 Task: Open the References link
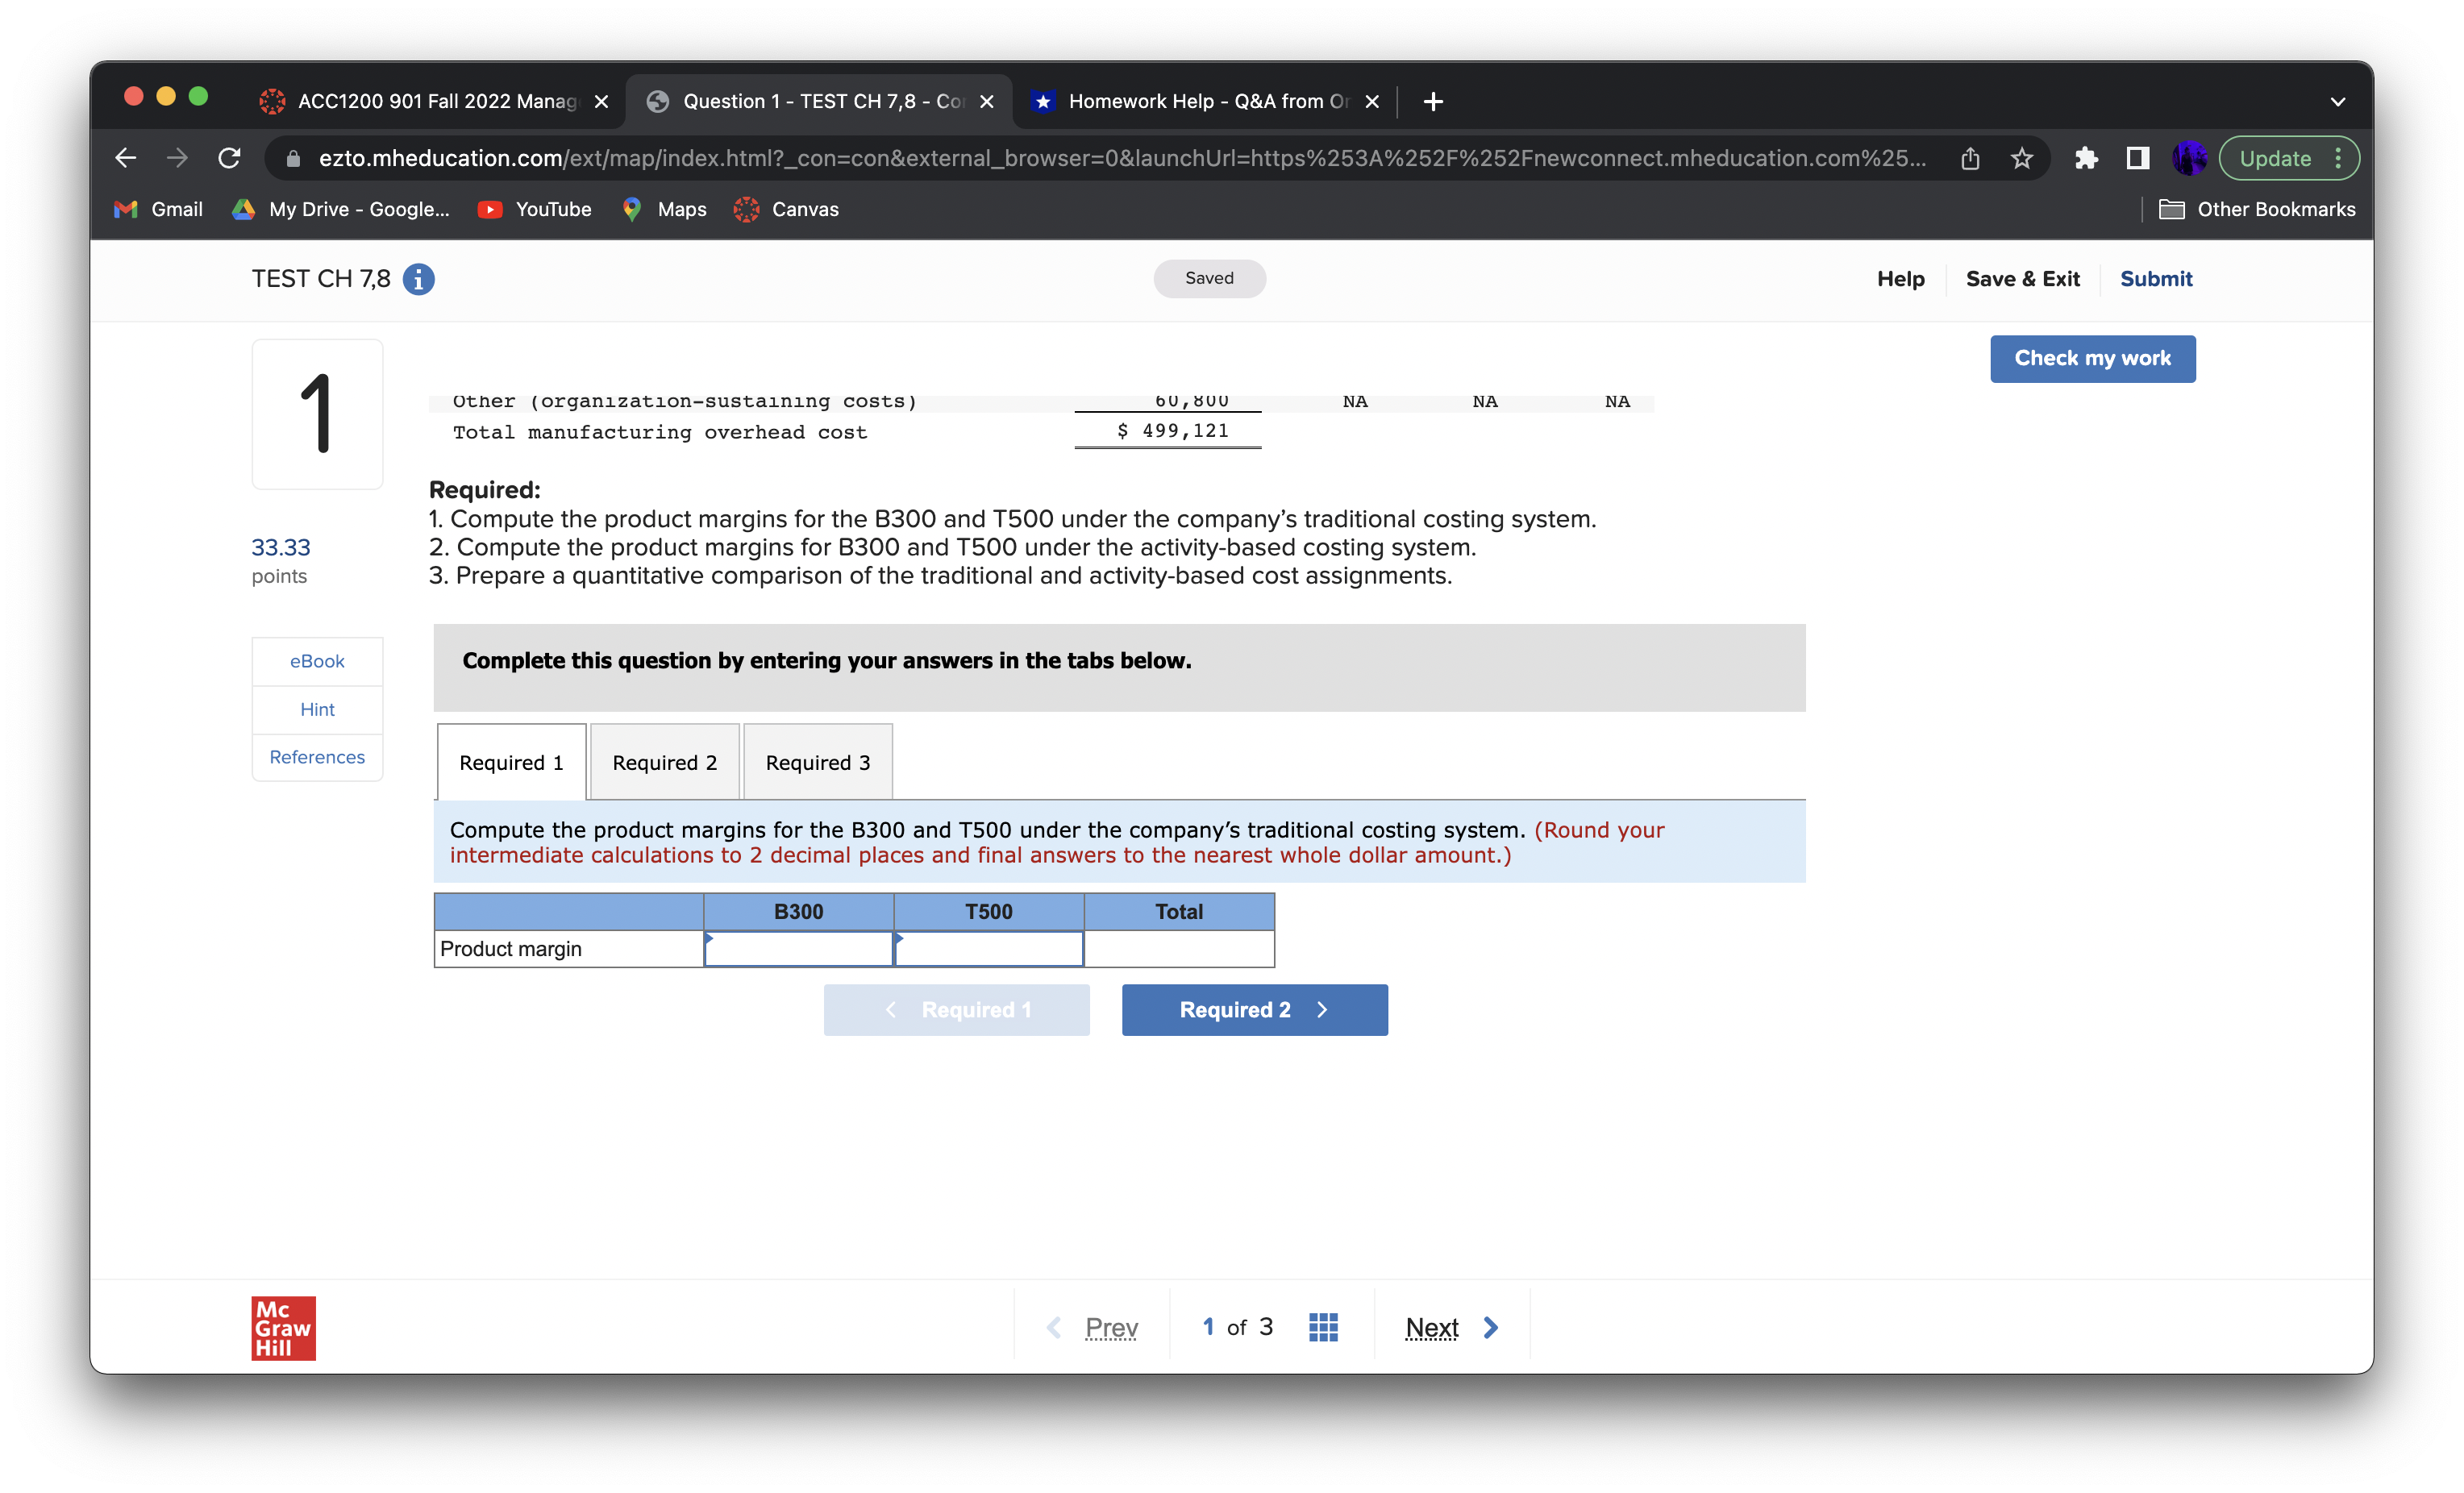(317, 757)
